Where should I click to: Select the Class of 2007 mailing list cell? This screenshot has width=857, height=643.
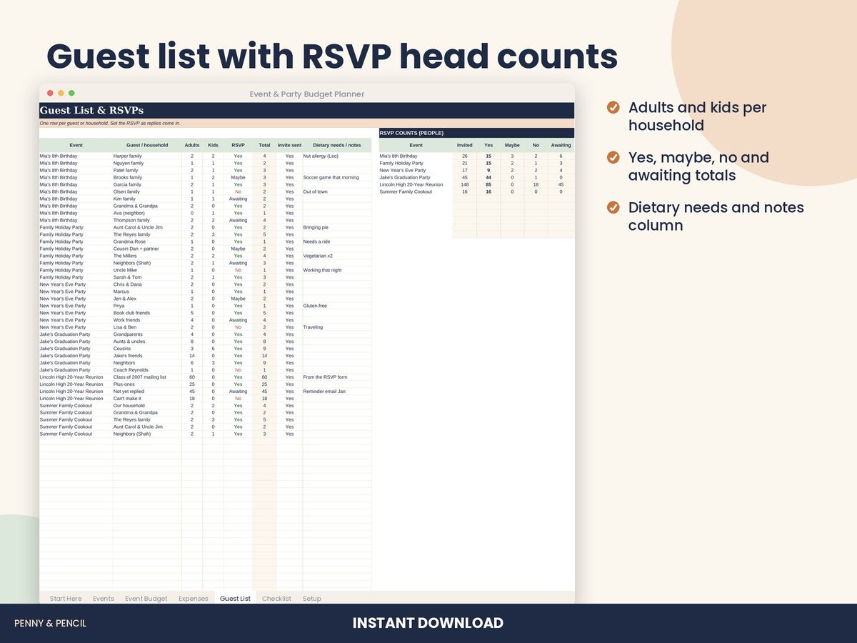pos(147,377)
